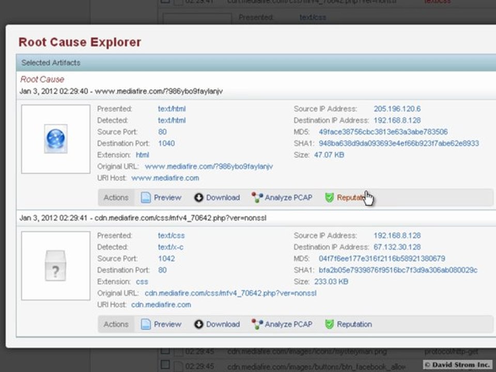Click Presented value text/css
This screenshot has height=372, width=496.
tap(171, 236)
